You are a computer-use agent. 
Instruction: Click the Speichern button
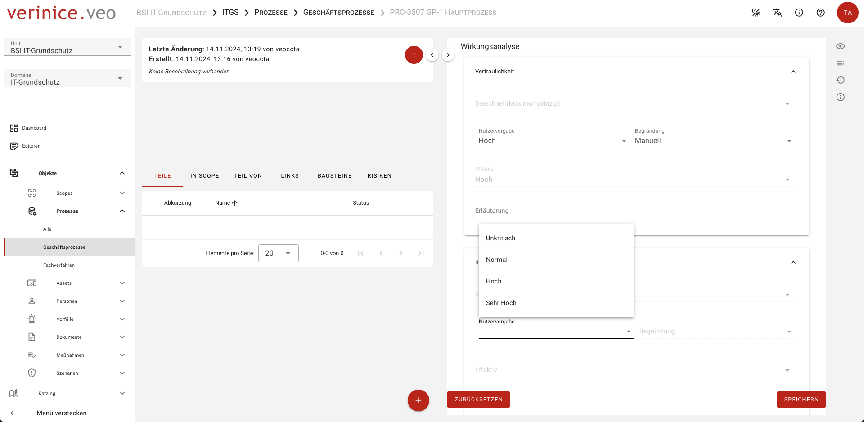click(801, 400)
